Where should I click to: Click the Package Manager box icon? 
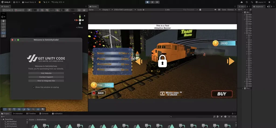[x=39, y=2]
